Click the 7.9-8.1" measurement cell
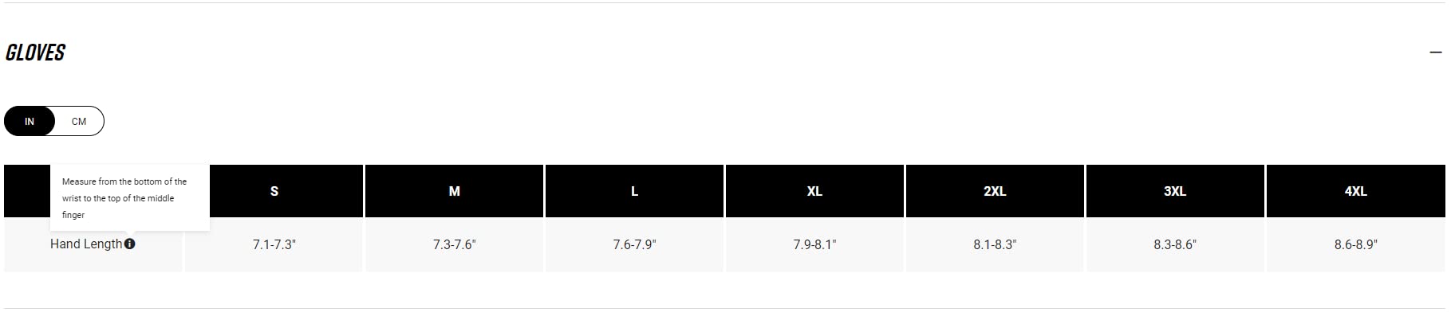Viewport: 1451px width, 312px height. [x=814, y=245]
